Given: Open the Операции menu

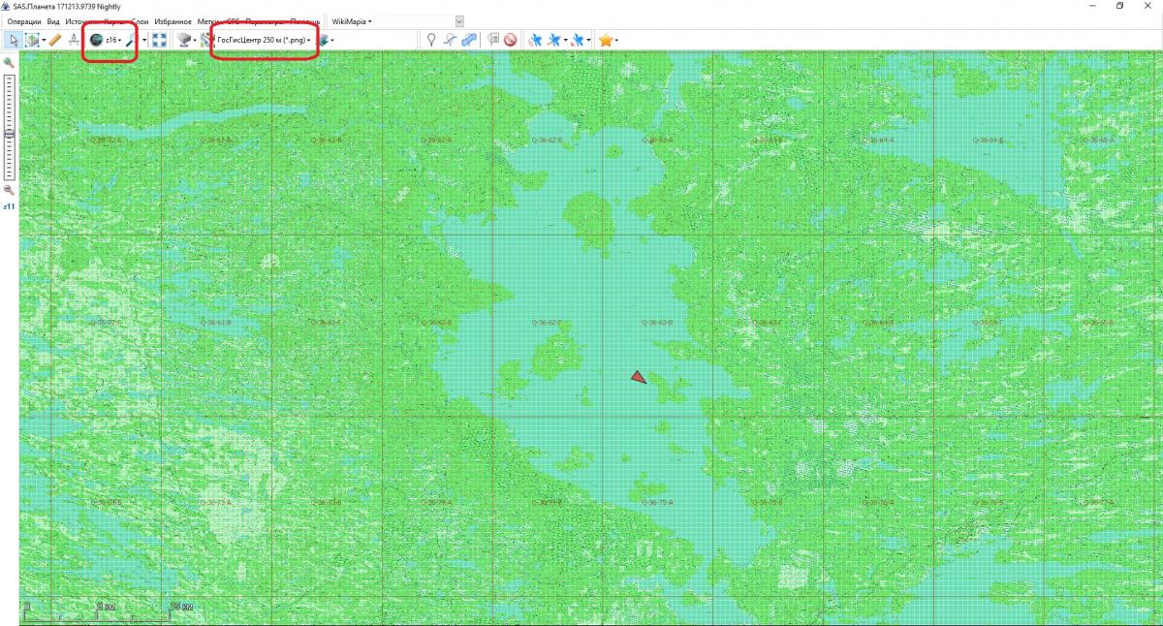Looking at the screenshot, I should 24,21.
